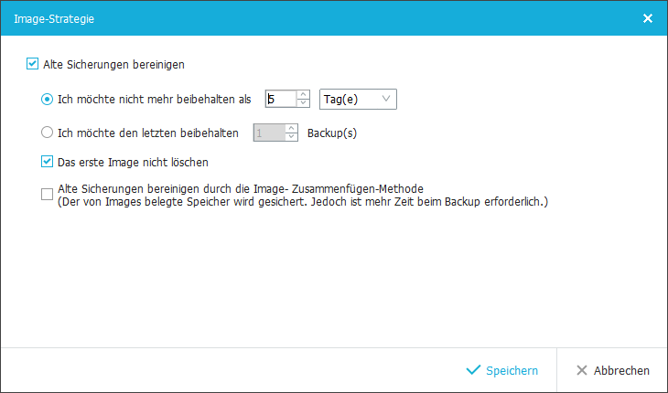Toggle 'Das erste Image nicht löschen' checkbox
Viewport: 668px width, 393px height.
47,162
